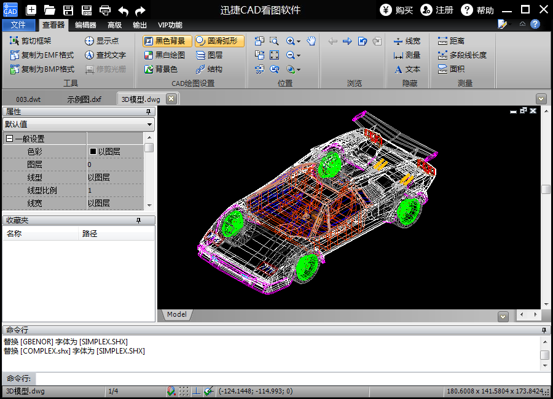Click the 色彩 black color swatch

click(x=93, y=152)
